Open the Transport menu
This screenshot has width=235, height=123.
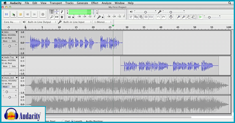coord(56,3)
